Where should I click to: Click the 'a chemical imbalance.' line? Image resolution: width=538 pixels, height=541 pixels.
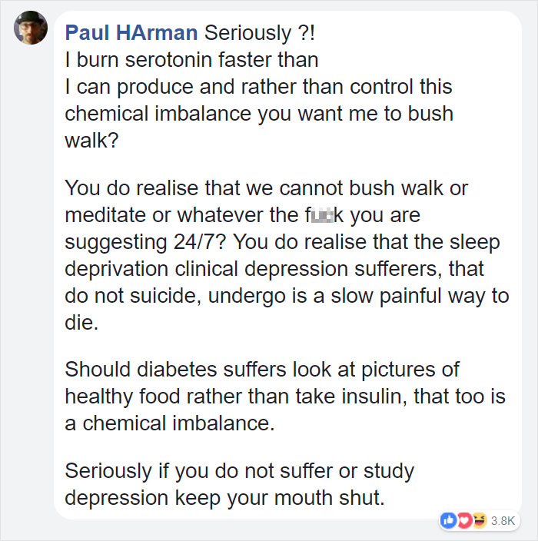(x=169, y=423)
